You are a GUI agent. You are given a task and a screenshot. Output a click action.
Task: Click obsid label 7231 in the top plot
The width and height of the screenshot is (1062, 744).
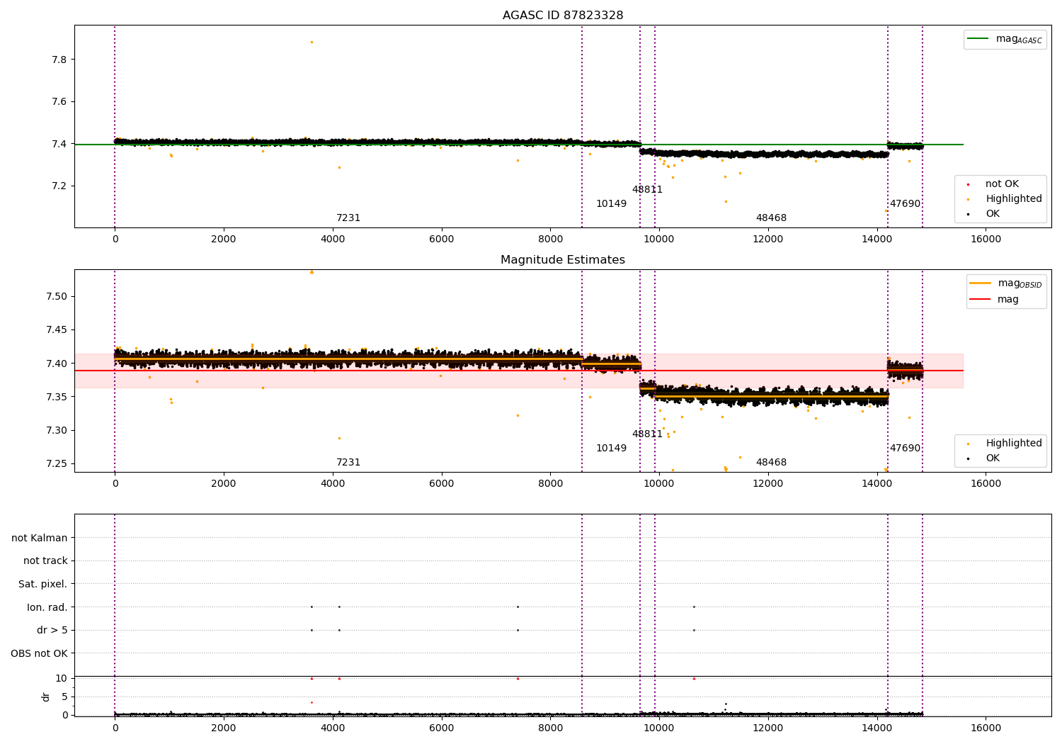click(x=348, y=218)
